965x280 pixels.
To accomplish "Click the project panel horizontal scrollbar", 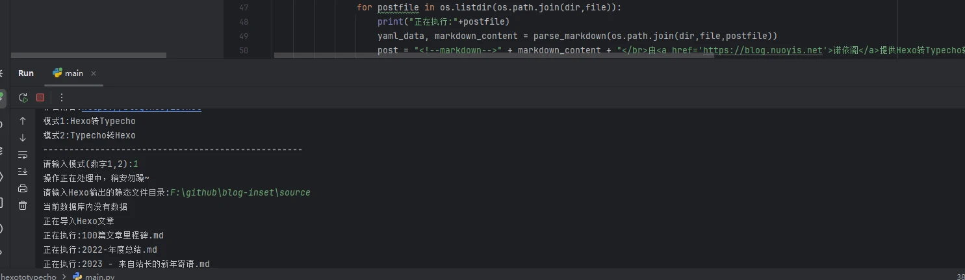I will coord(117,56).
